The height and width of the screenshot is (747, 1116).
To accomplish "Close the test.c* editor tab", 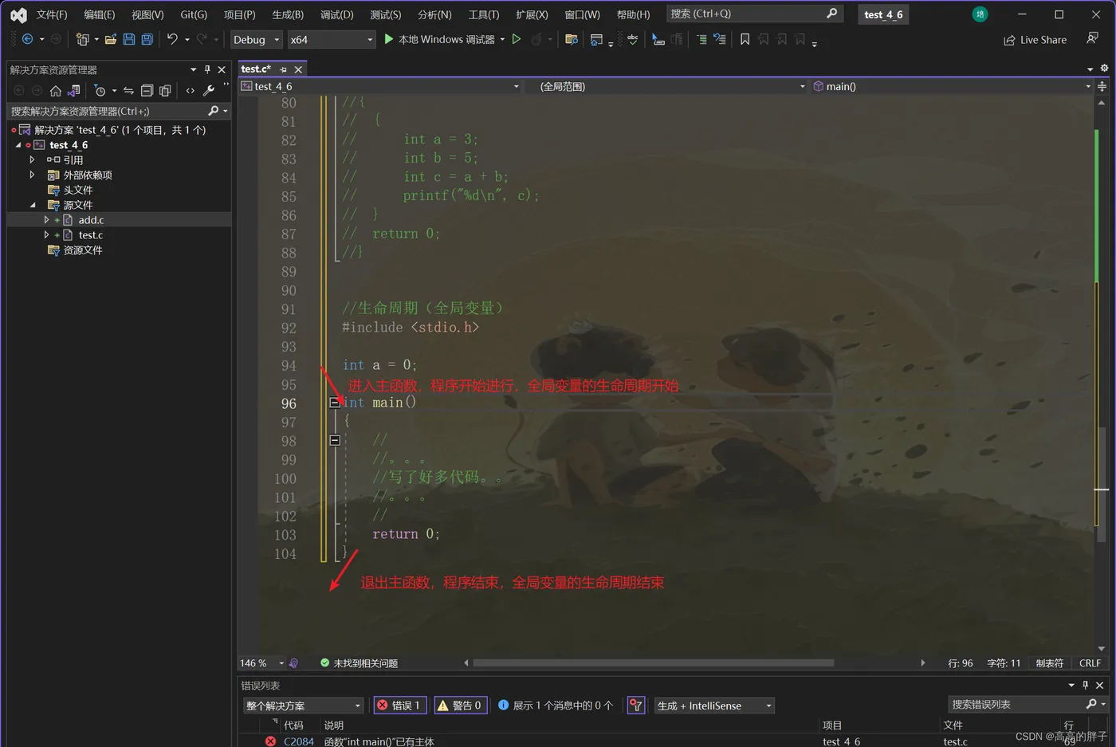I will 298,69.
